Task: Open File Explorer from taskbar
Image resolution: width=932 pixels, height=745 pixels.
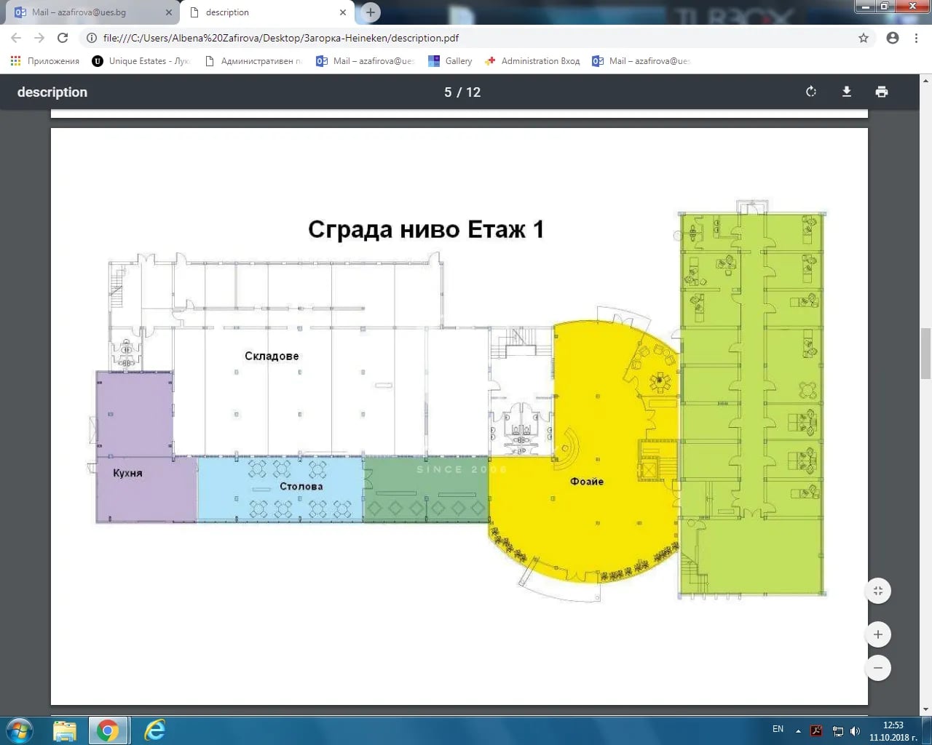Action: pyautogui.click(x=65, y=730)
